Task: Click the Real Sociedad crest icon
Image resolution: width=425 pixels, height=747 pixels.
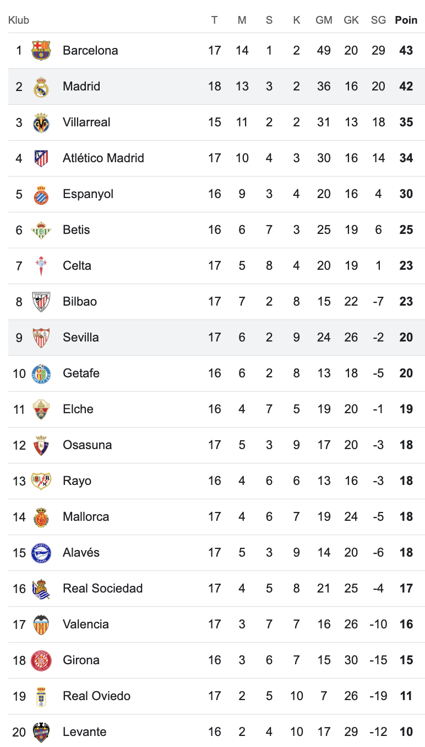Action: pyautogui.click(x=41, y=589)
